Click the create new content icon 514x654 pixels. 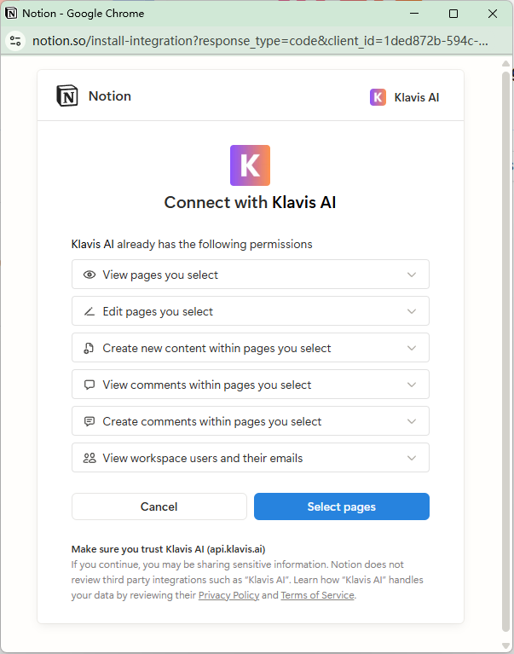90,348
